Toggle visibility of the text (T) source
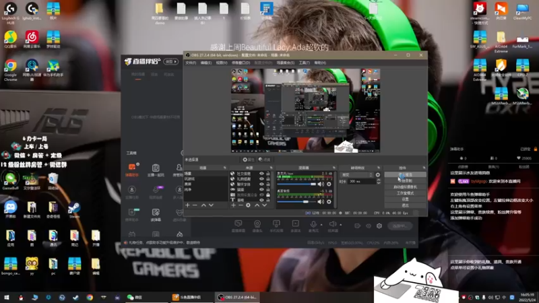The height and width of the screenshot is (303, 539). [261, 200]
